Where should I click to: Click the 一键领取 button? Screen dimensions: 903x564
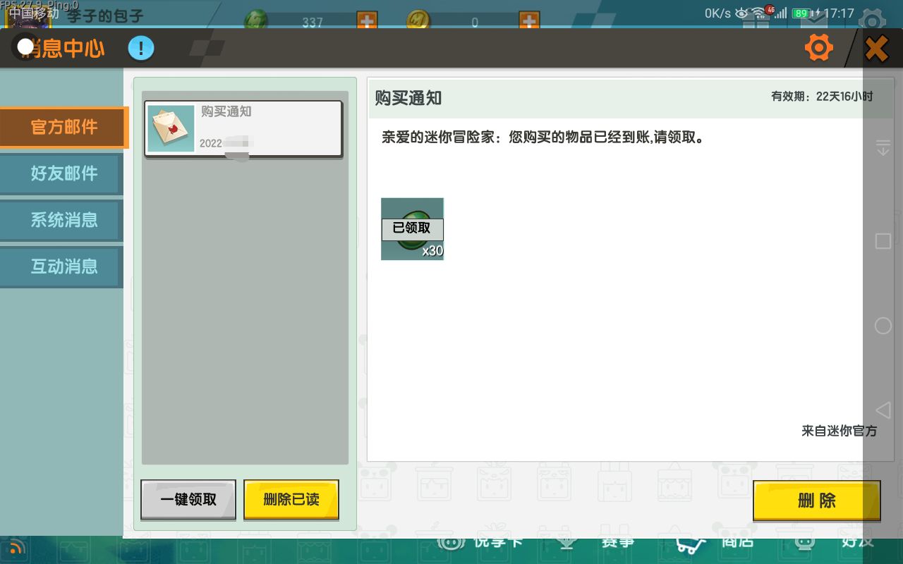pos(188,500)
